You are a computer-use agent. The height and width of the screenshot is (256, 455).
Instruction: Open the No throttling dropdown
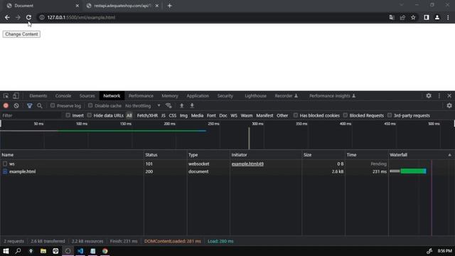tap(143, 106)
